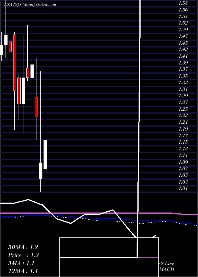Click the 1.52 price axis label
Screen dimensions: 198x277
coord(183,23)
